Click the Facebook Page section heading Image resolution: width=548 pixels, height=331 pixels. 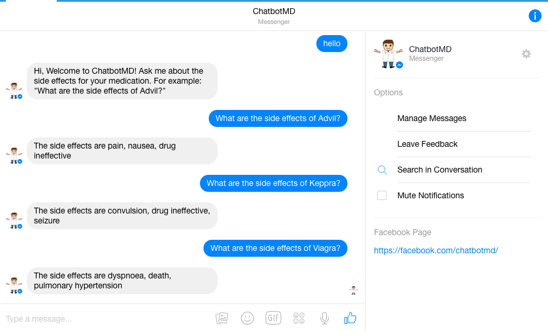pyautogui.click(x=402, y=232)
